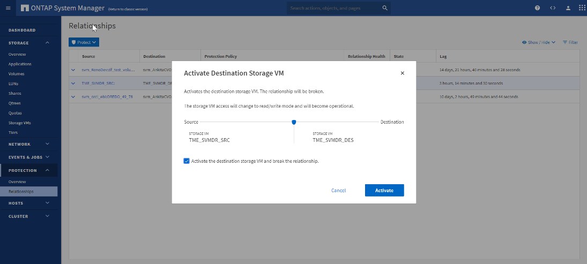Click the source-destination shield marker
Image resolution: width=587 pixels, height=264 pixels.
click(x=294, y=122)
